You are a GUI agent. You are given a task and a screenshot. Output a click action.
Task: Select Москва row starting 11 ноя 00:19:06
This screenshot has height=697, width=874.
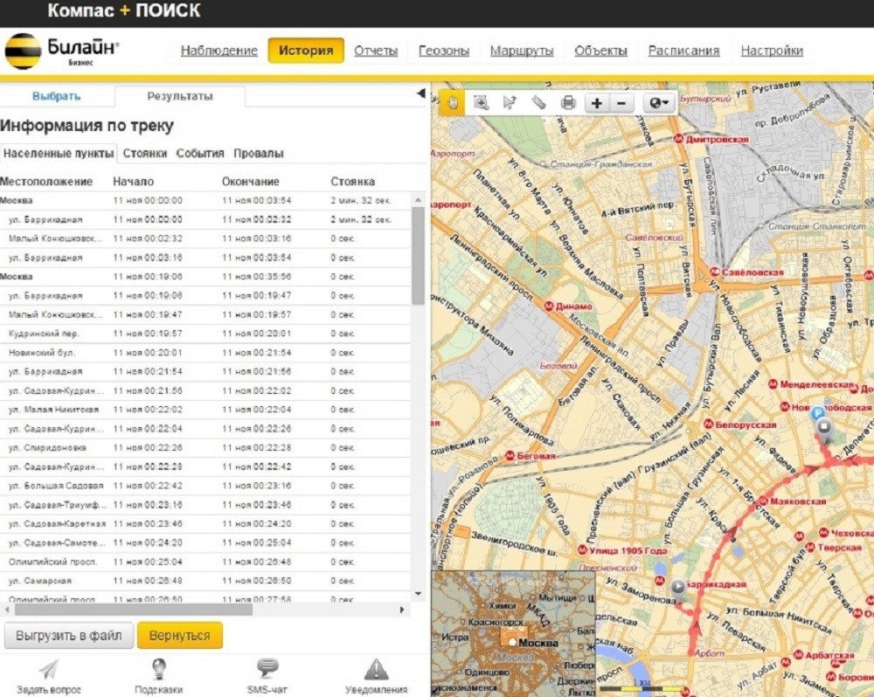(205, 276)
